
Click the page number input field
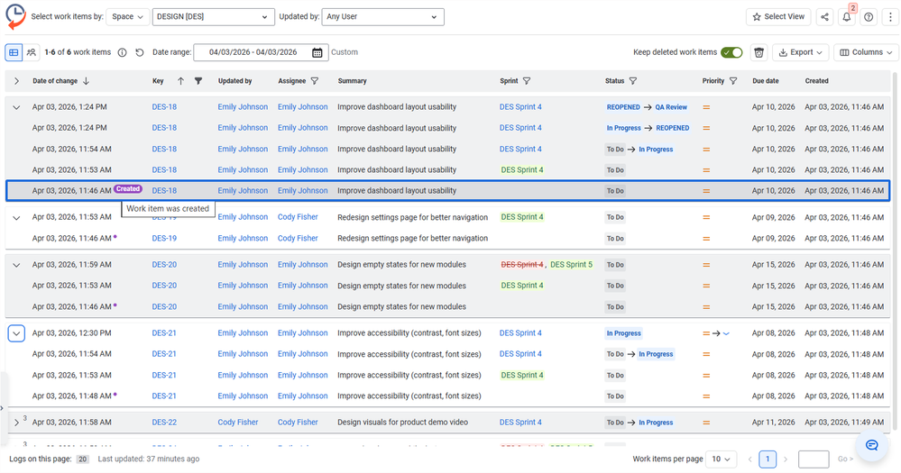pyautogui.click(x=814, y=459)
